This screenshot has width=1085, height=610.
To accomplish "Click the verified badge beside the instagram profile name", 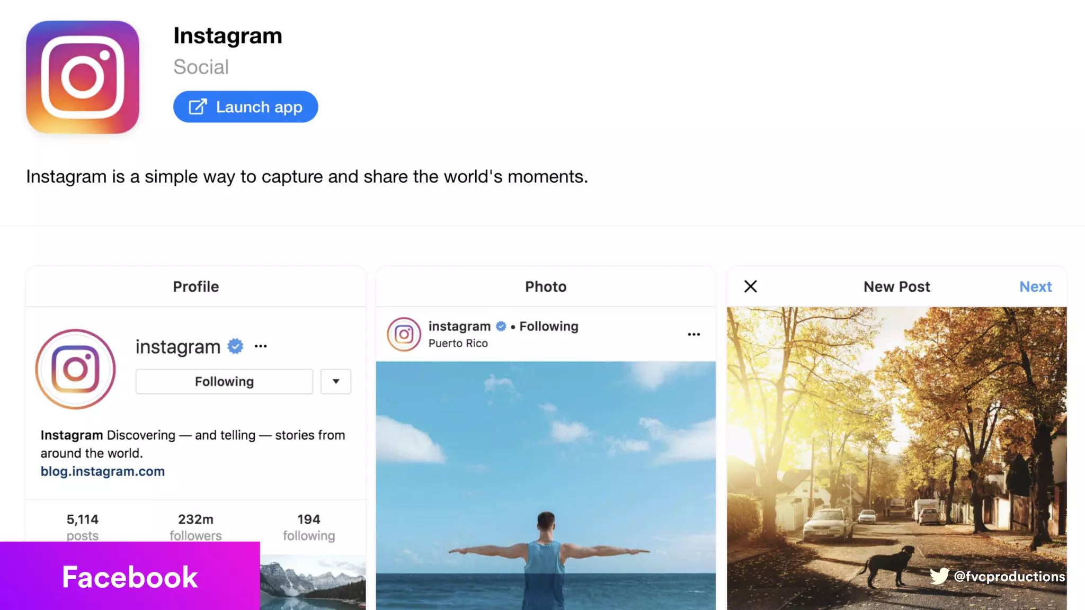I will point(235,346).
